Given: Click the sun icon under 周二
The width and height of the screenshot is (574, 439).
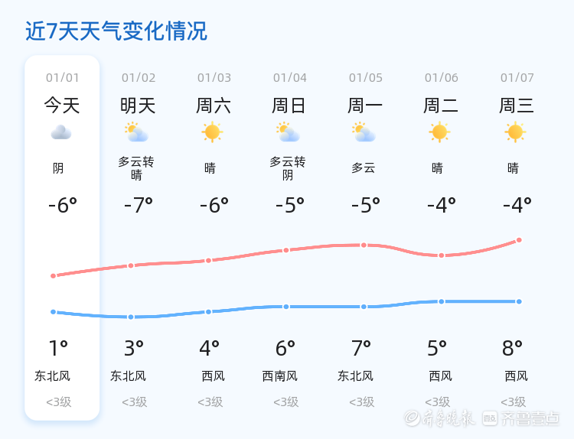Looking at the screenshot, I should coord(440,132).
